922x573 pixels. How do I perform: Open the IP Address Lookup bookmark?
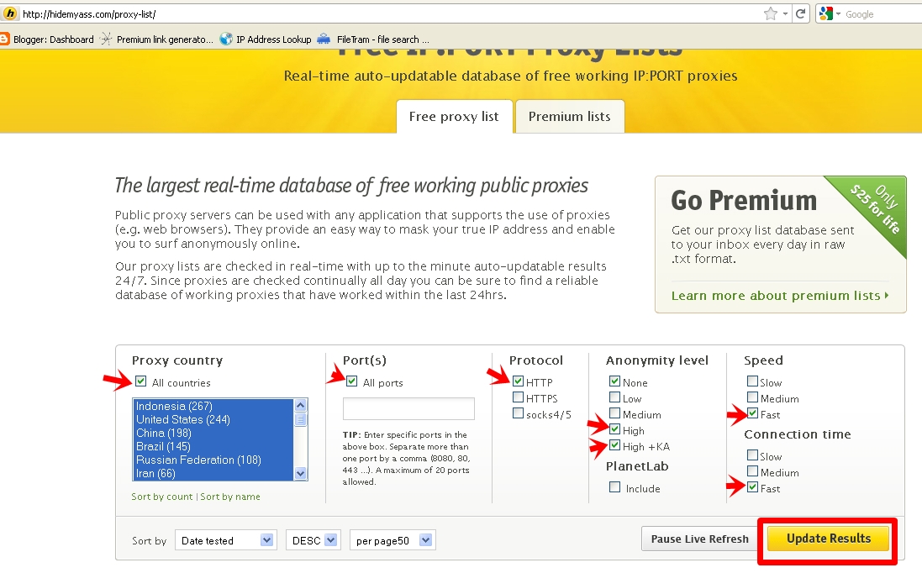(x=266, y=39)
